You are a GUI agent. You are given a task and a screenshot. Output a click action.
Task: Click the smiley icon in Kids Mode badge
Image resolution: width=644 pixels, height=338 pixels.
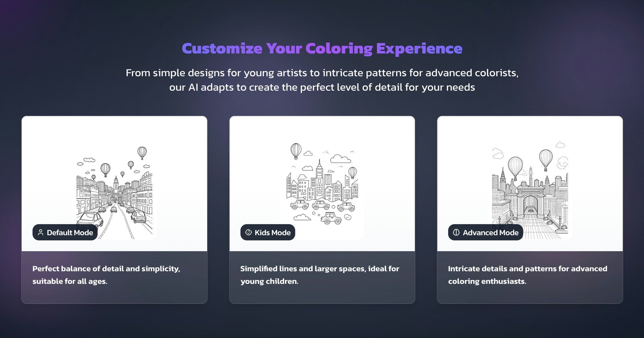[x=248, y=232]
